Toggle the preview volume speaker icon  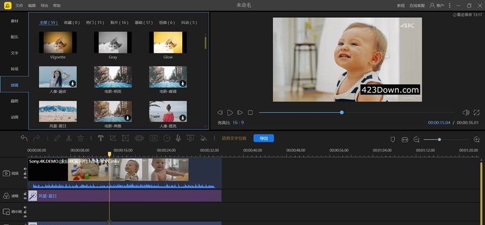point(466,112)
